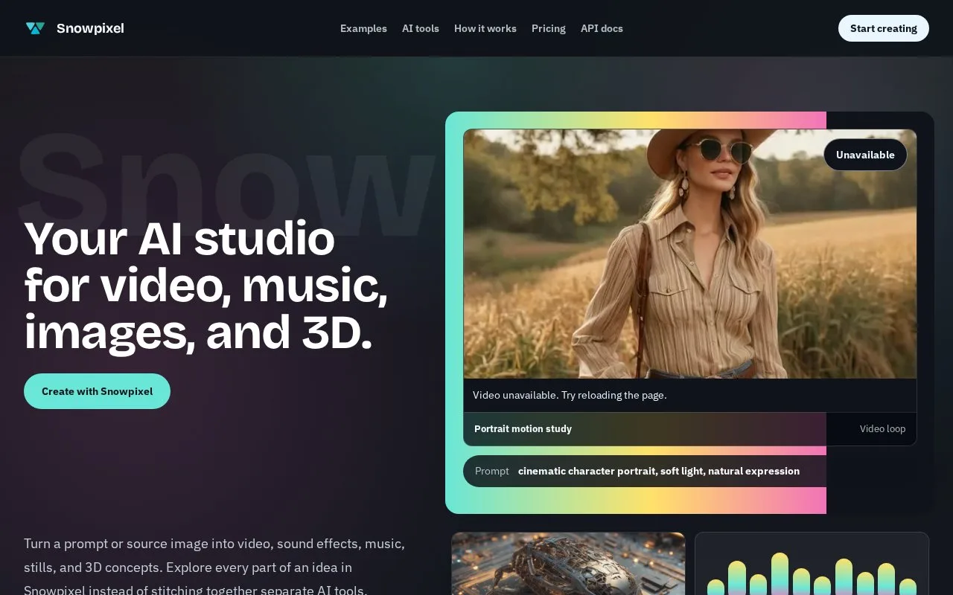The height and width of the screenshot is (595, 953).
Task: Click the cinematic character portrait prompt text
Action: (x=659, y=471)
